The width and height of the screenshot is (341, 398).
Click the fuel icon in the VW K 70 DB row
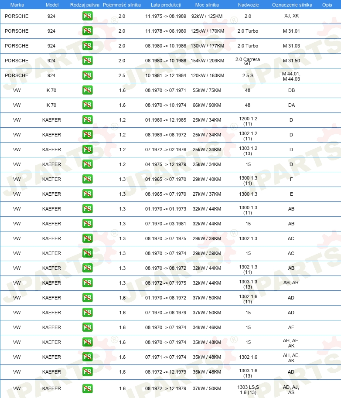[87, 90]
